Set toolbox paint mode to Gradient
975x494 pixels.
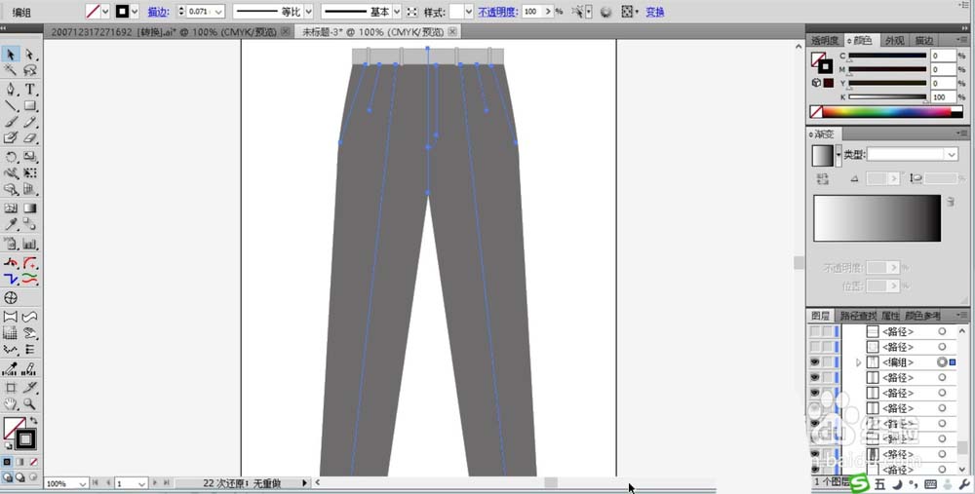pos(19,462)
